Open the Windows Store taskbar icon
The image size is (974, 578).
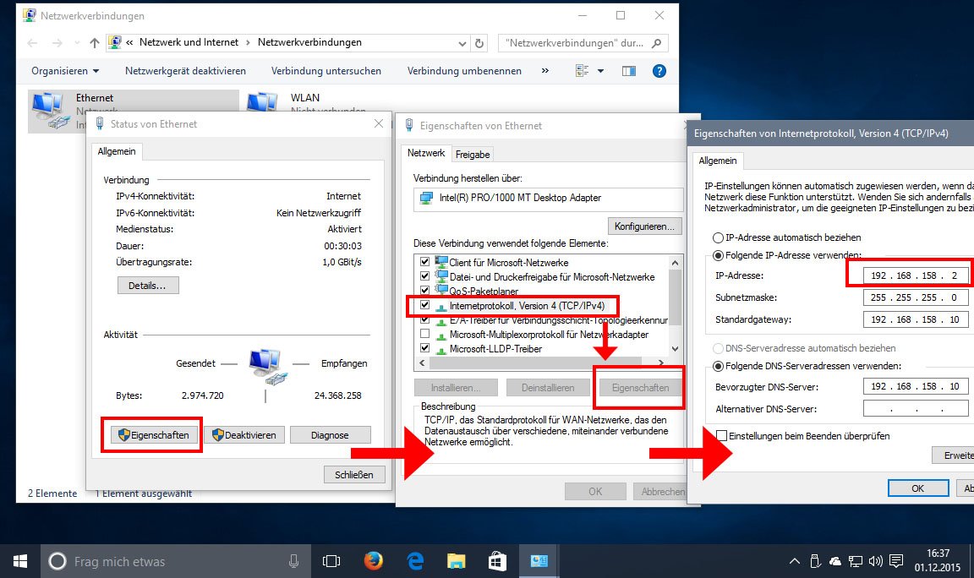pyautogui.click(x=497, y=561)
